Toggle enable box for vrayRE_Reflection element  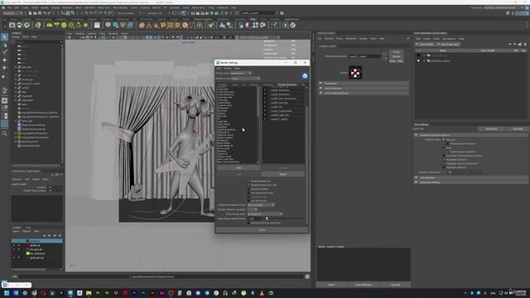(x=265, y=90)
